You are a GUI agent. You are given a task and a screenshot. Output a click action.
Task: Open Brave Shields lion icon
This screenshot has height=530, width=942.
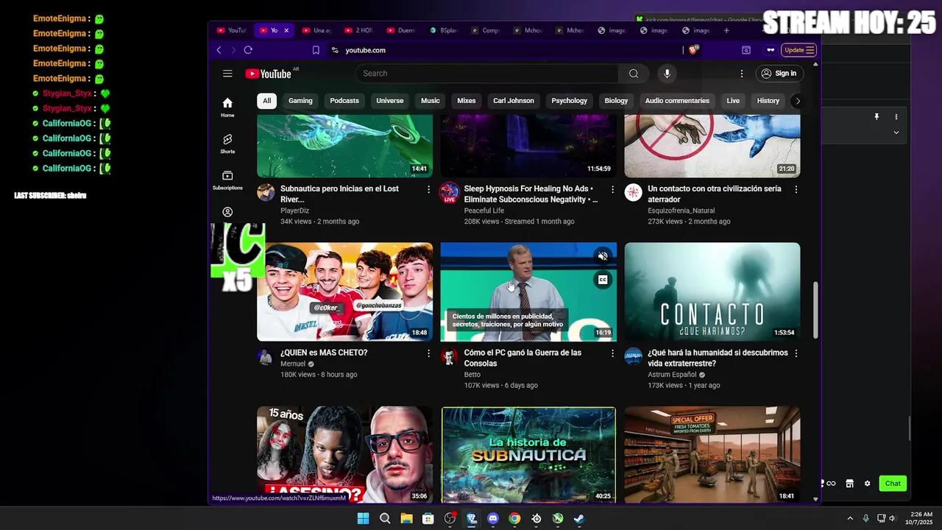693,50
